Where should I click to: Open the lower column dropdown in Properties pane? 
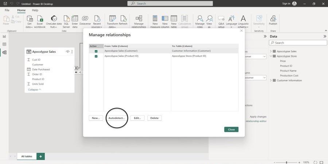pos(265,77)
